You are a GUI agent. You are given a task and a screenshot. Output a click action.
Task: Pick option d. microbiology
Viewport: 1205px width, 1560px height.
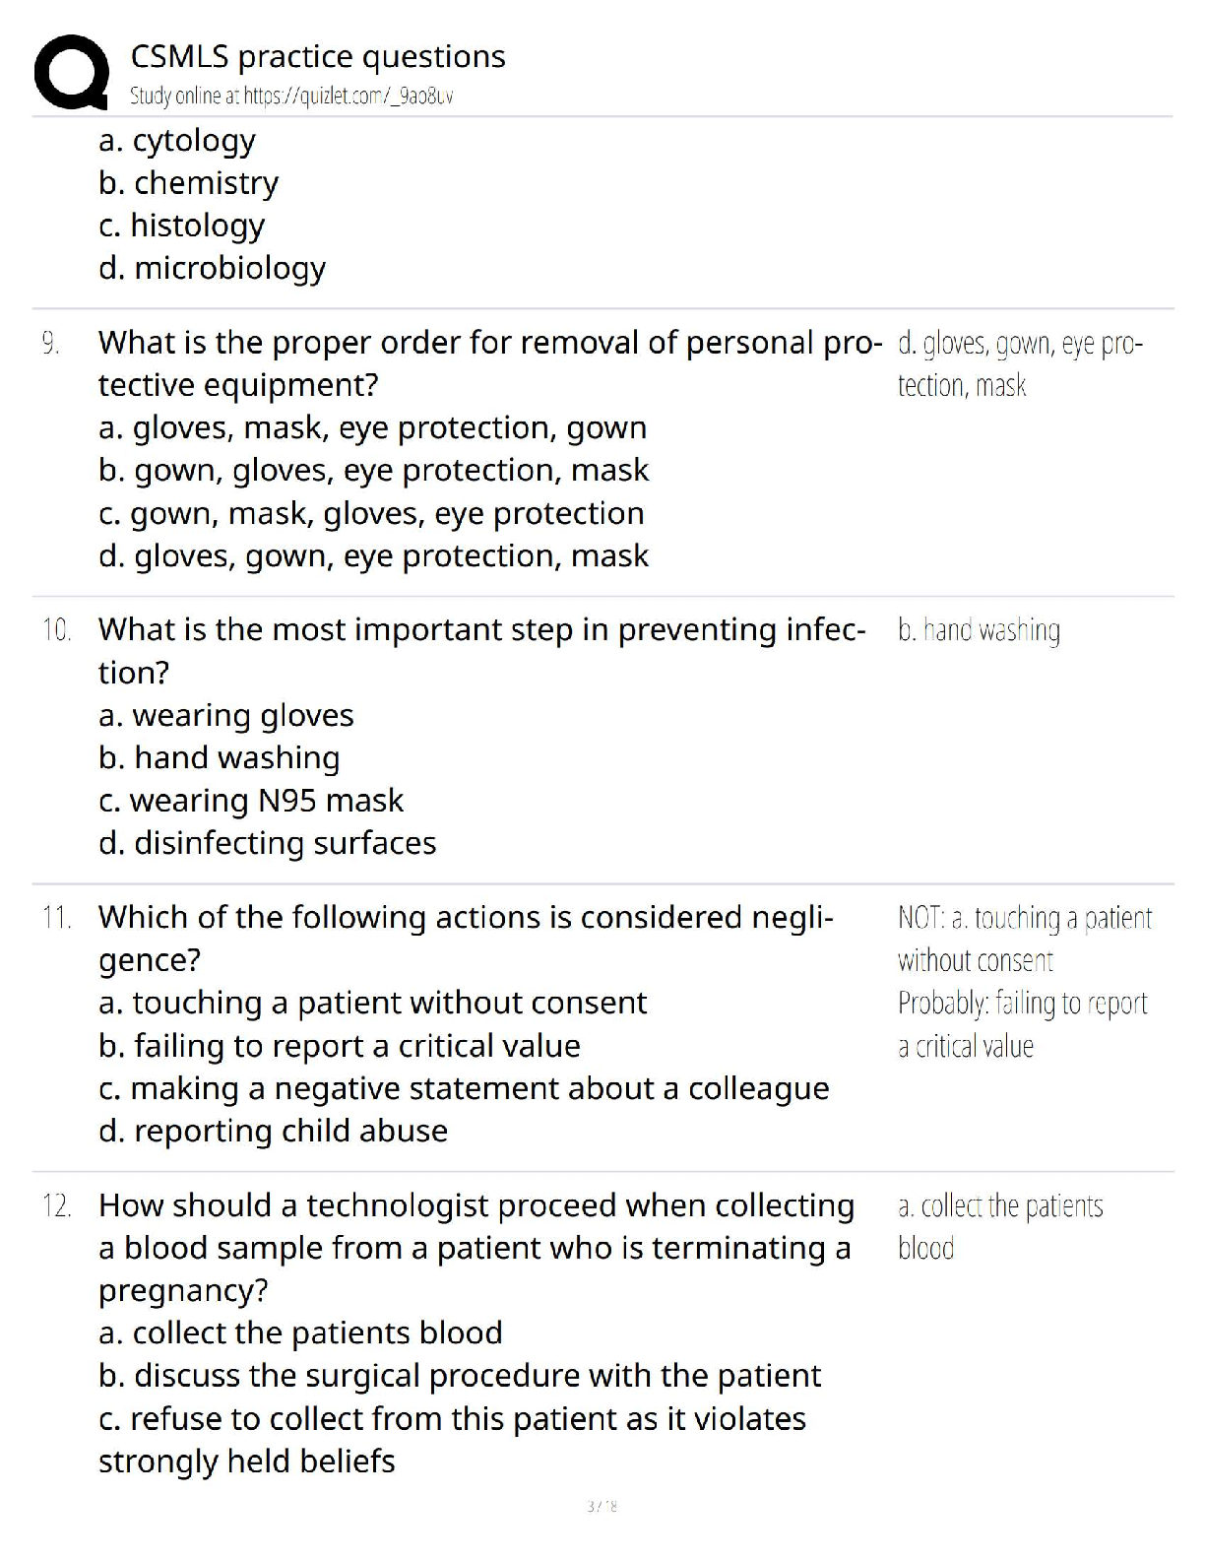click(212, 268)
